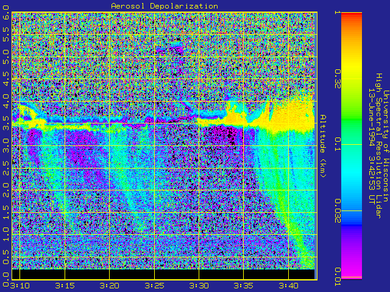Click the red top of the color bar

tap(352, 15)
